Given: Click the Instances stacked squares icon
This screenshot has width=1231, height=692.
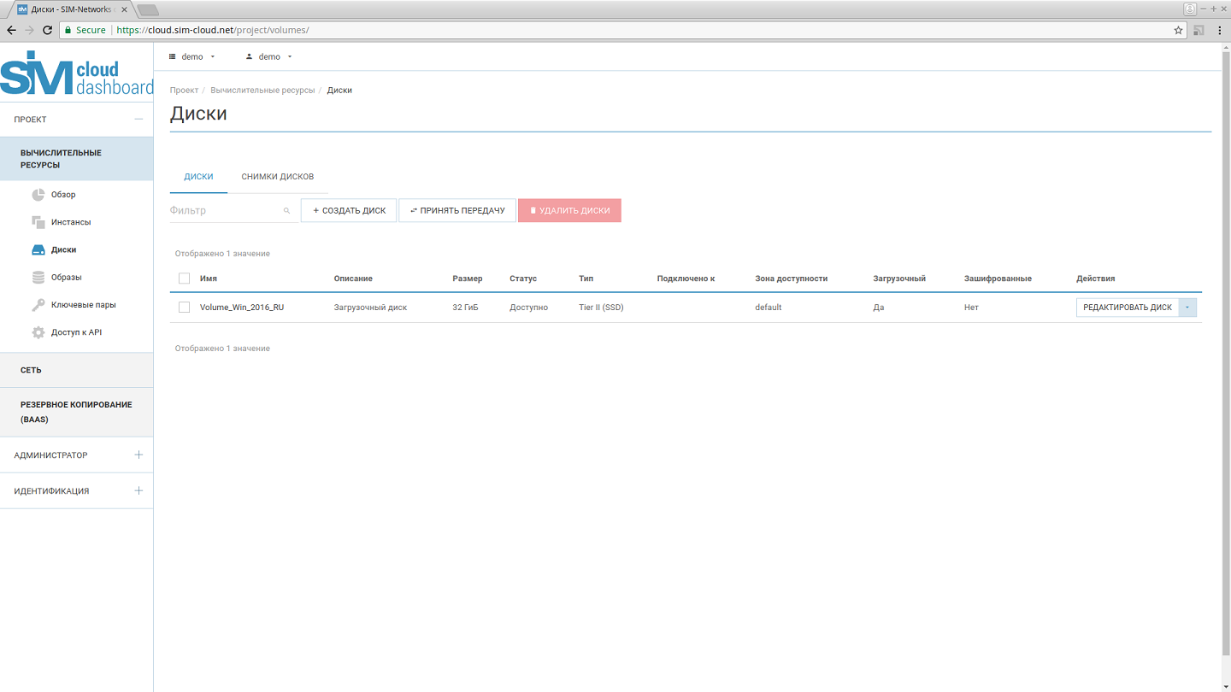Looking at the screenshot, I should [x=38, y=222].
